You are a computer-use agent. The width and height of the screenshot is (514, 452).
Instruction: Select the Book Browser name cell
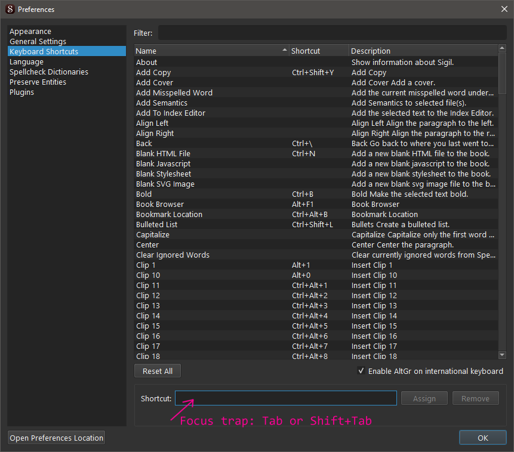tap(212, 205)
